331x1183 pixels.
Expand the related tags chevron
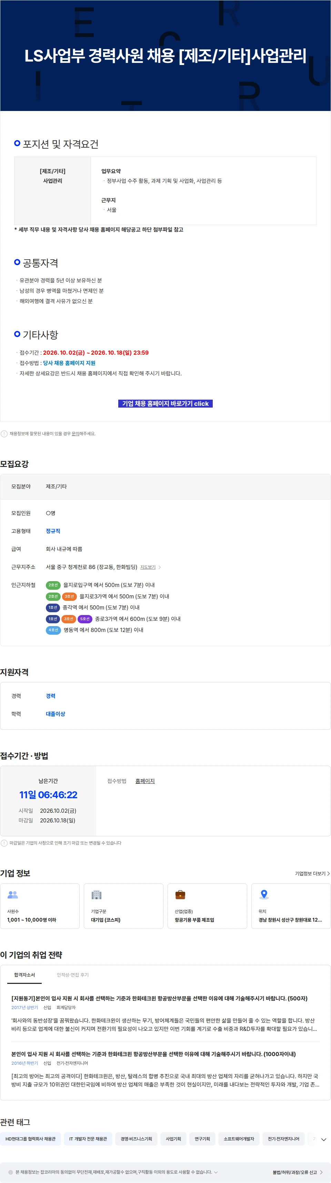(324, 1139)
